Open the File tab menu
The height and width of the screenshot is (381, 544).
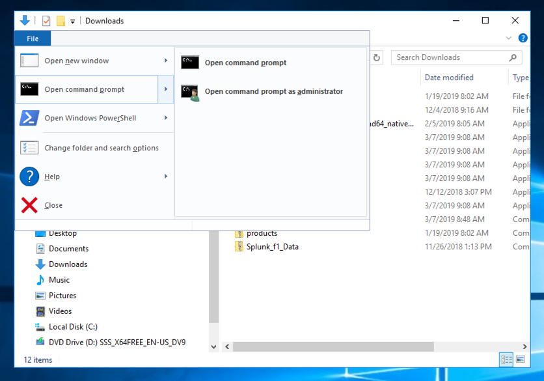[x=33, y=38]
